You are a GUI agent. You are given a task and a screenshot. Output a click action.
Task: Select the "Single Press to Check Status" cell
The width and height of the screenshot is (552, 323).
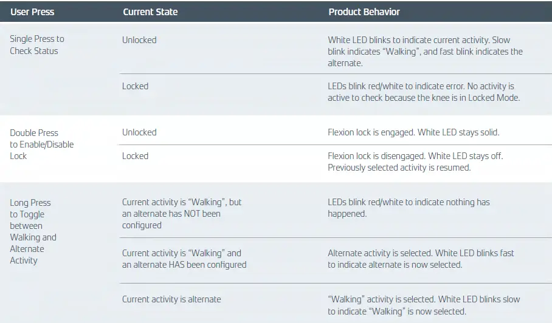coord(37,45)
